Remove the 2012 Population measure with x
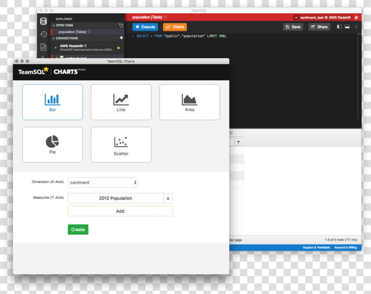Screen dimensions: 371x294 click(x=168, y=198)
